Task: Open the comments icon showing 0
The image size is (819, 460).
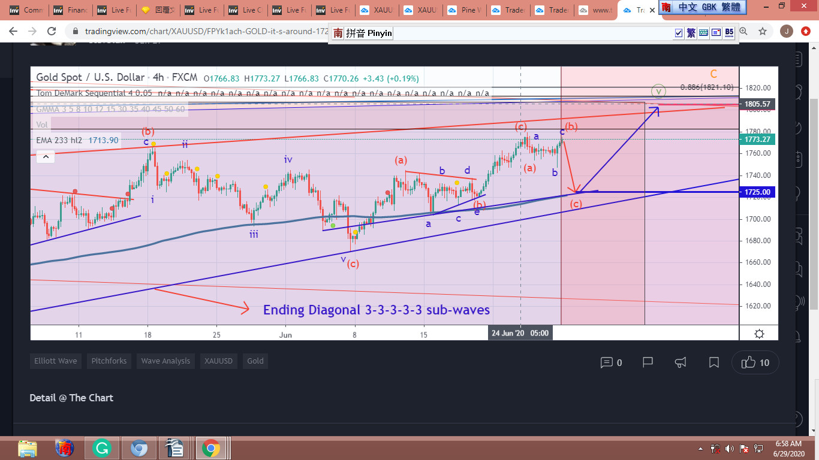Action: [x=611, y=362]
